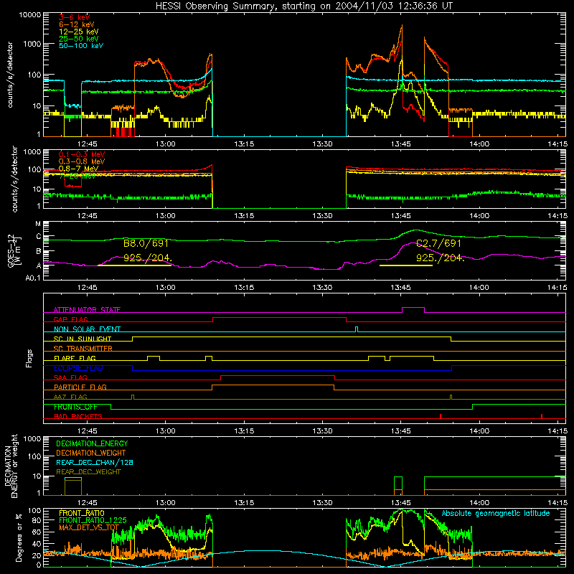The width and height of the screenshot is (574, 574).
Task: Select the A4Z_FLAG label
Action: coord(70,397)
